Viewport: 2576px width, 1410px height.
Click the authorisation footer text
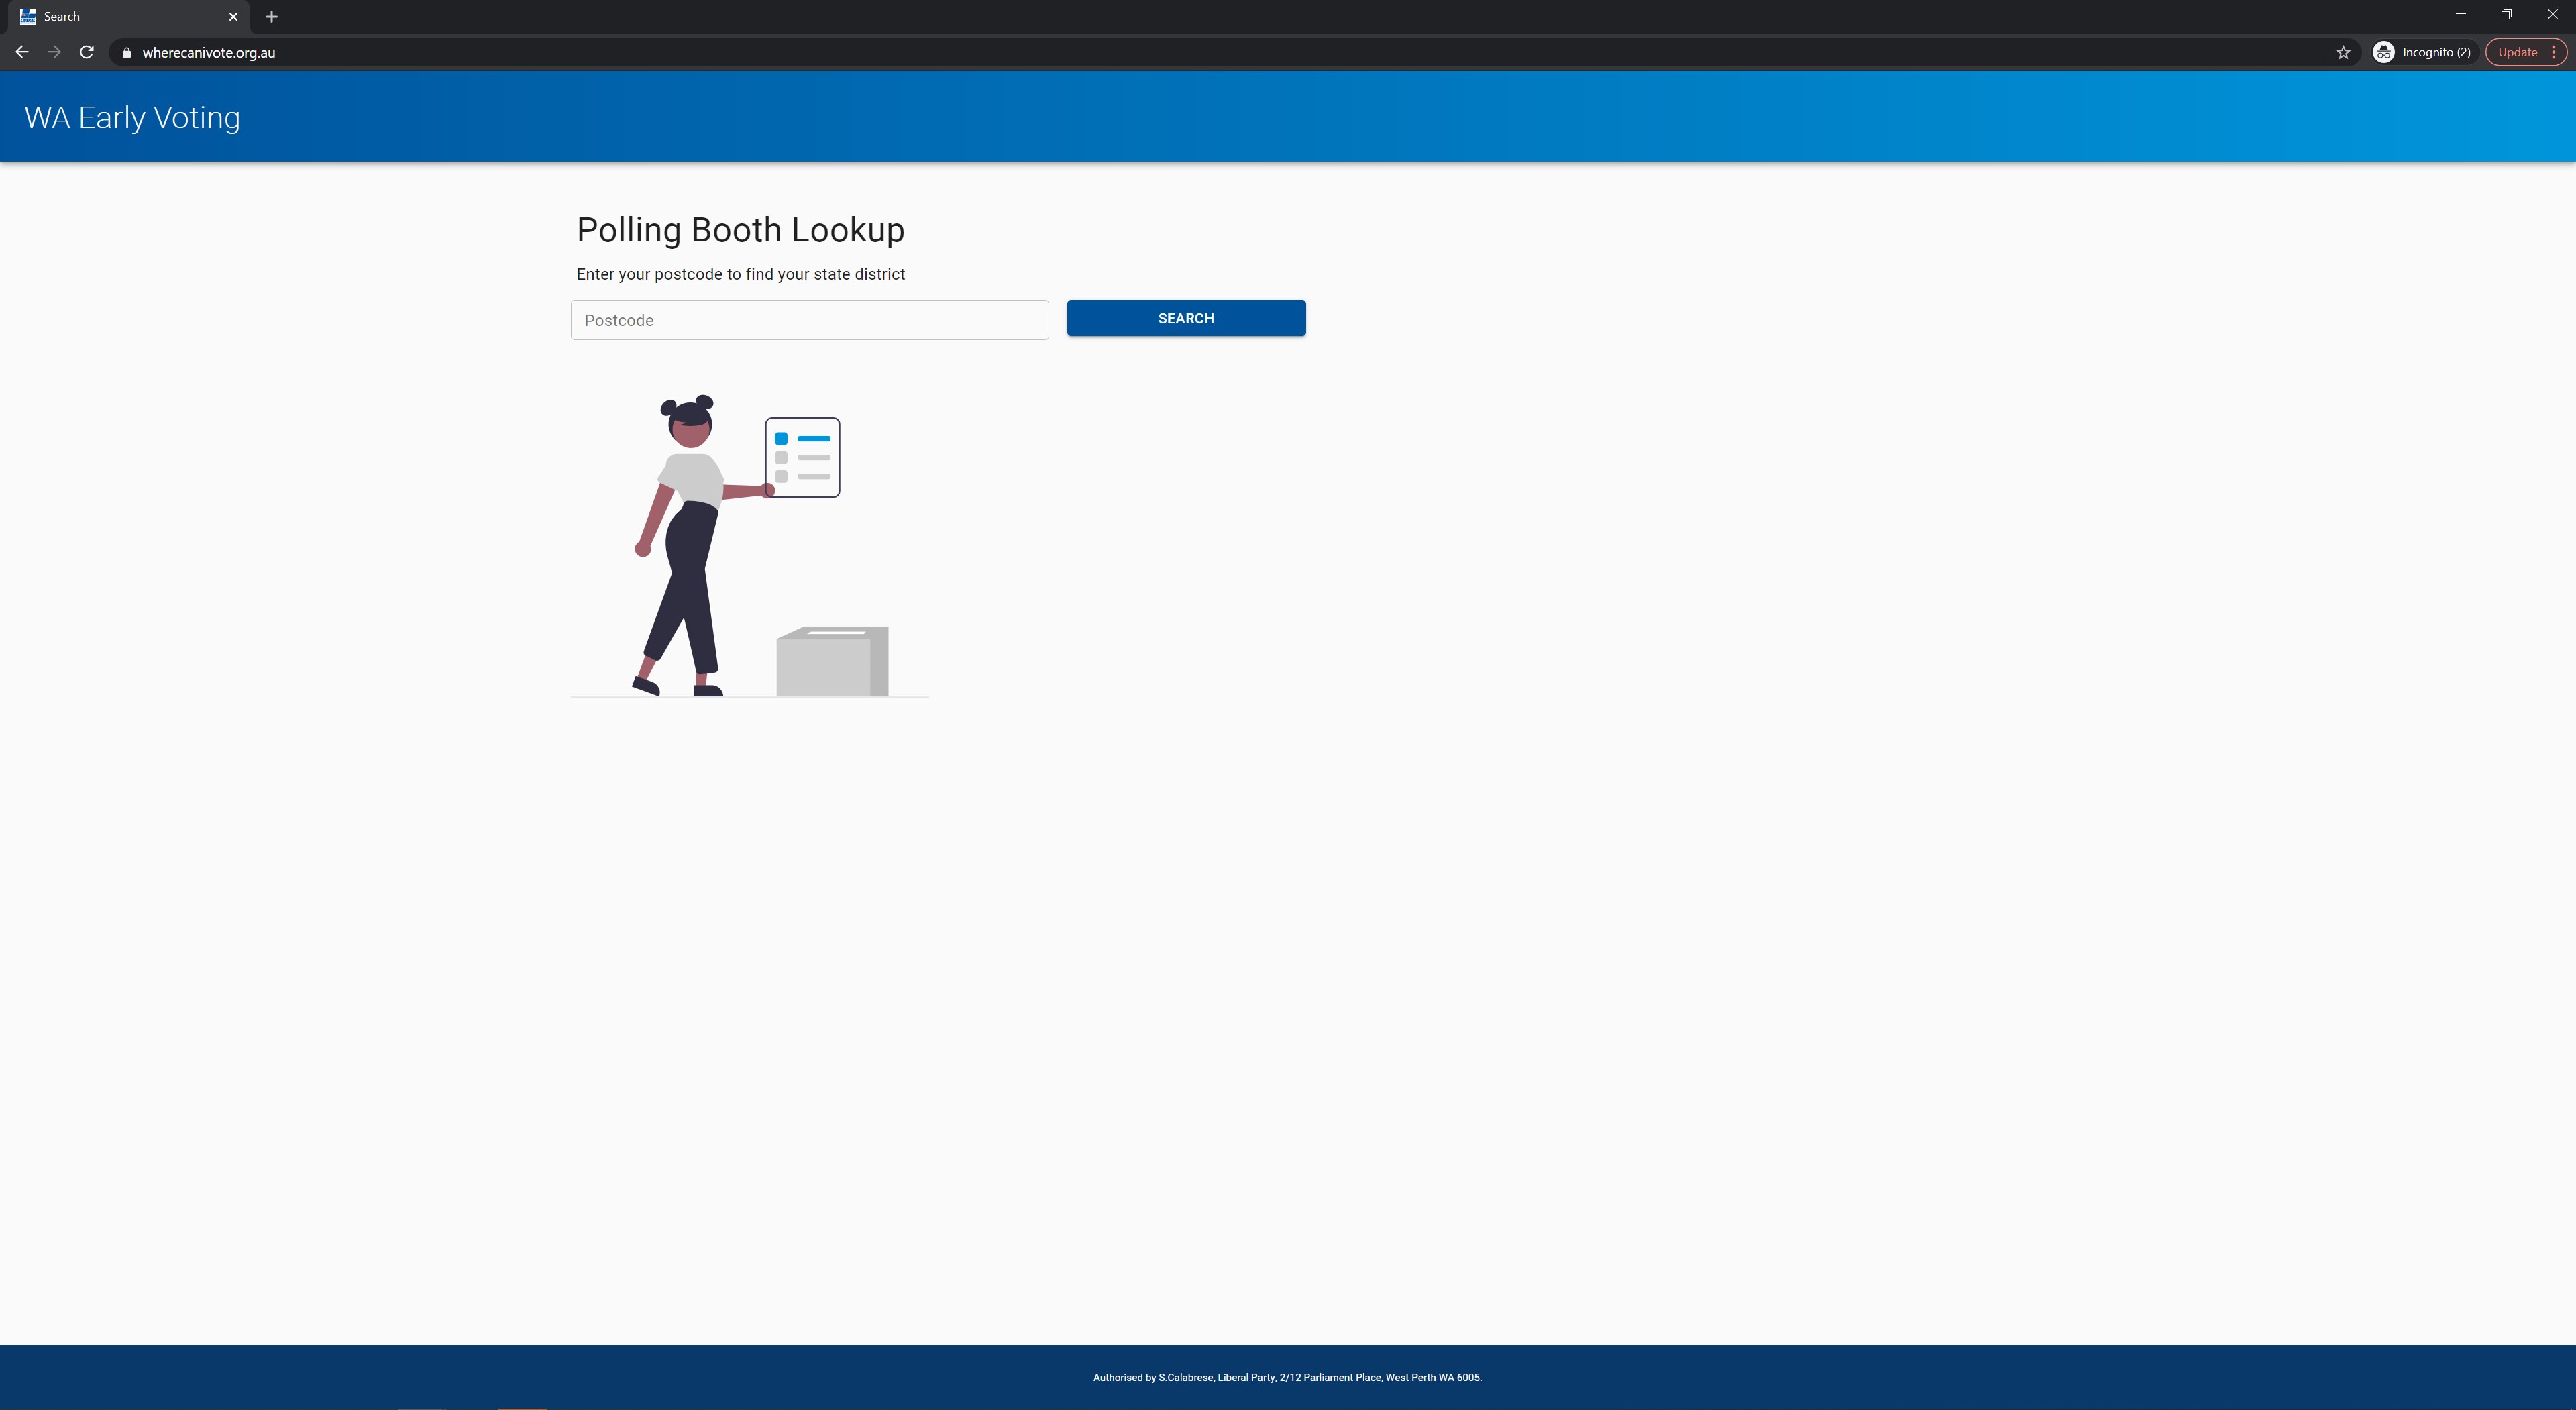pos(1287,1377)
